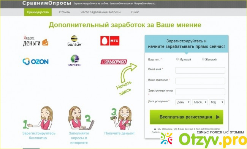Focus the Электронная почта input field

pyautogui.click(x=200, y=92)
